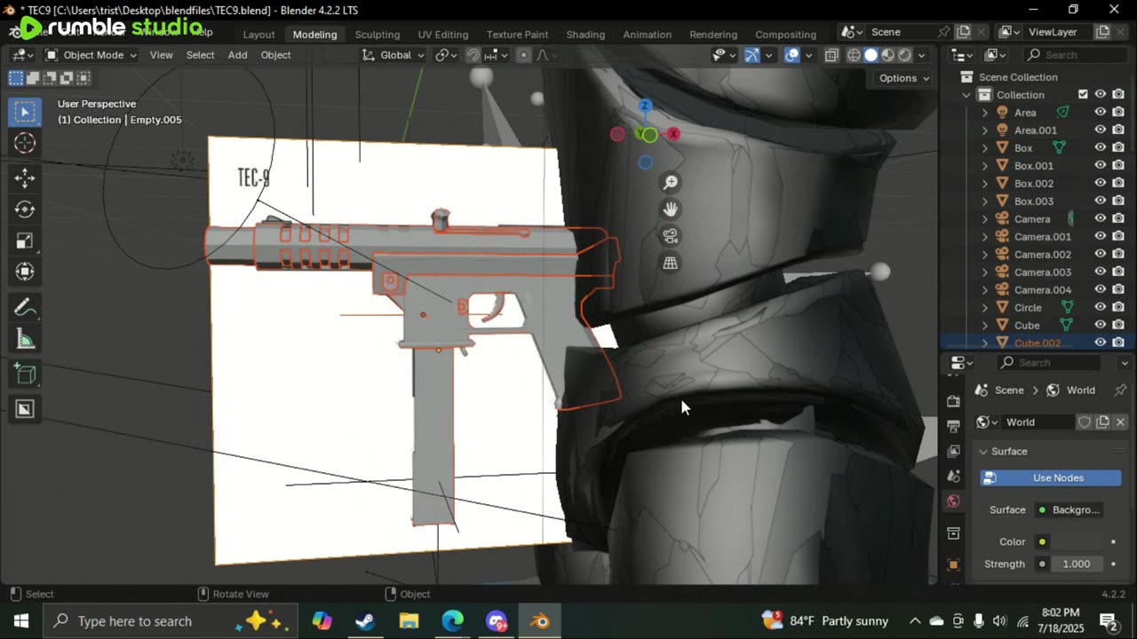
Task: Open the Global transform orientation dropdown
Action: 394,55
